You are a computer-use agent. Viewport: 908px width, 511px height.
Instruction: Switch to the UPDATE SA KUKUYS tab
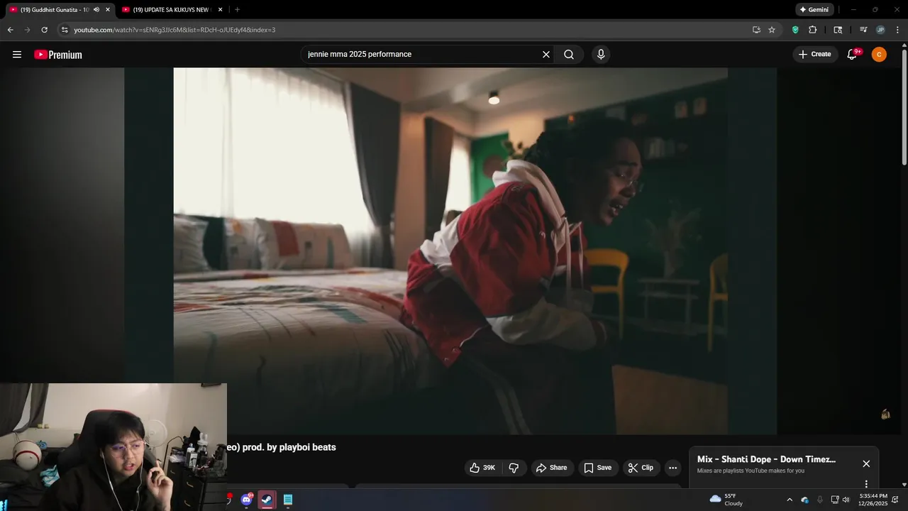click(x=172, y=10)
